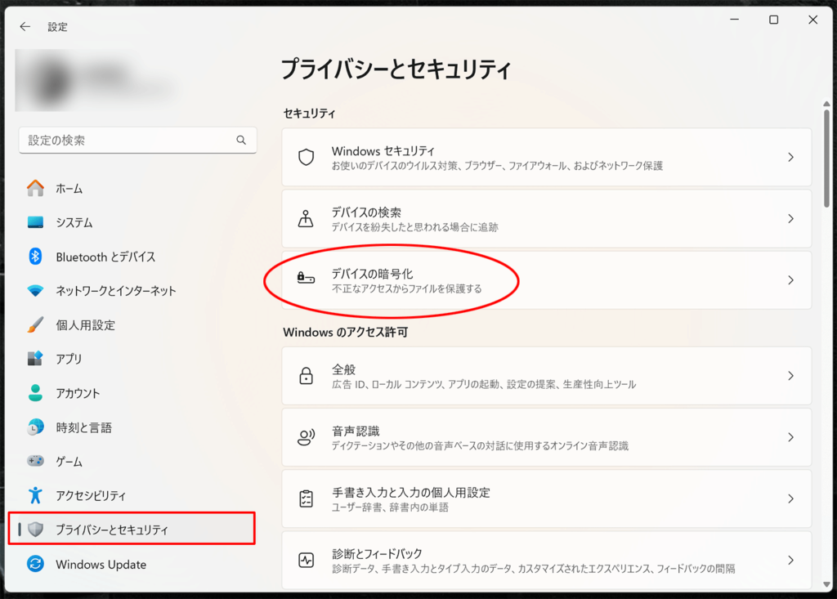Open 音声認識 settings row
Viewport: 837px width, 599px height.
click(x=546, y=437)
